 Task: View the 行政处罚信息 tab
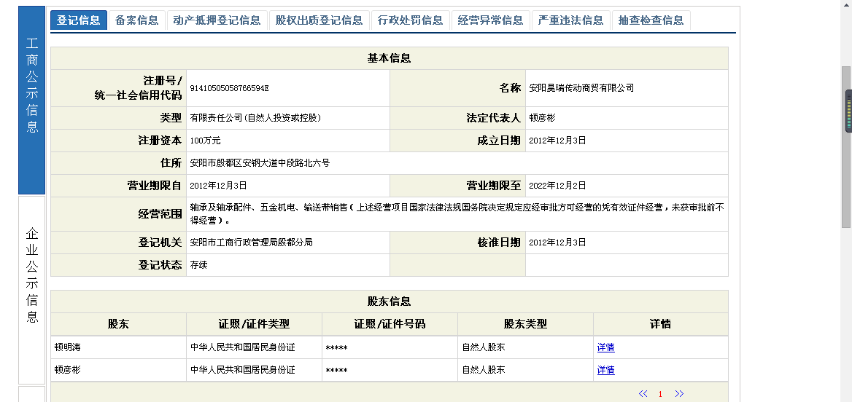pyautogui.click(x=411, y=20)
